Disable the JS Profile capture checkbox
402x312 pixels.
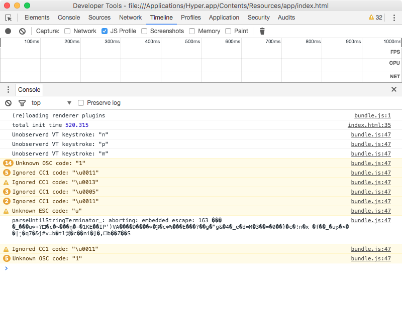(x=105, y=31)
